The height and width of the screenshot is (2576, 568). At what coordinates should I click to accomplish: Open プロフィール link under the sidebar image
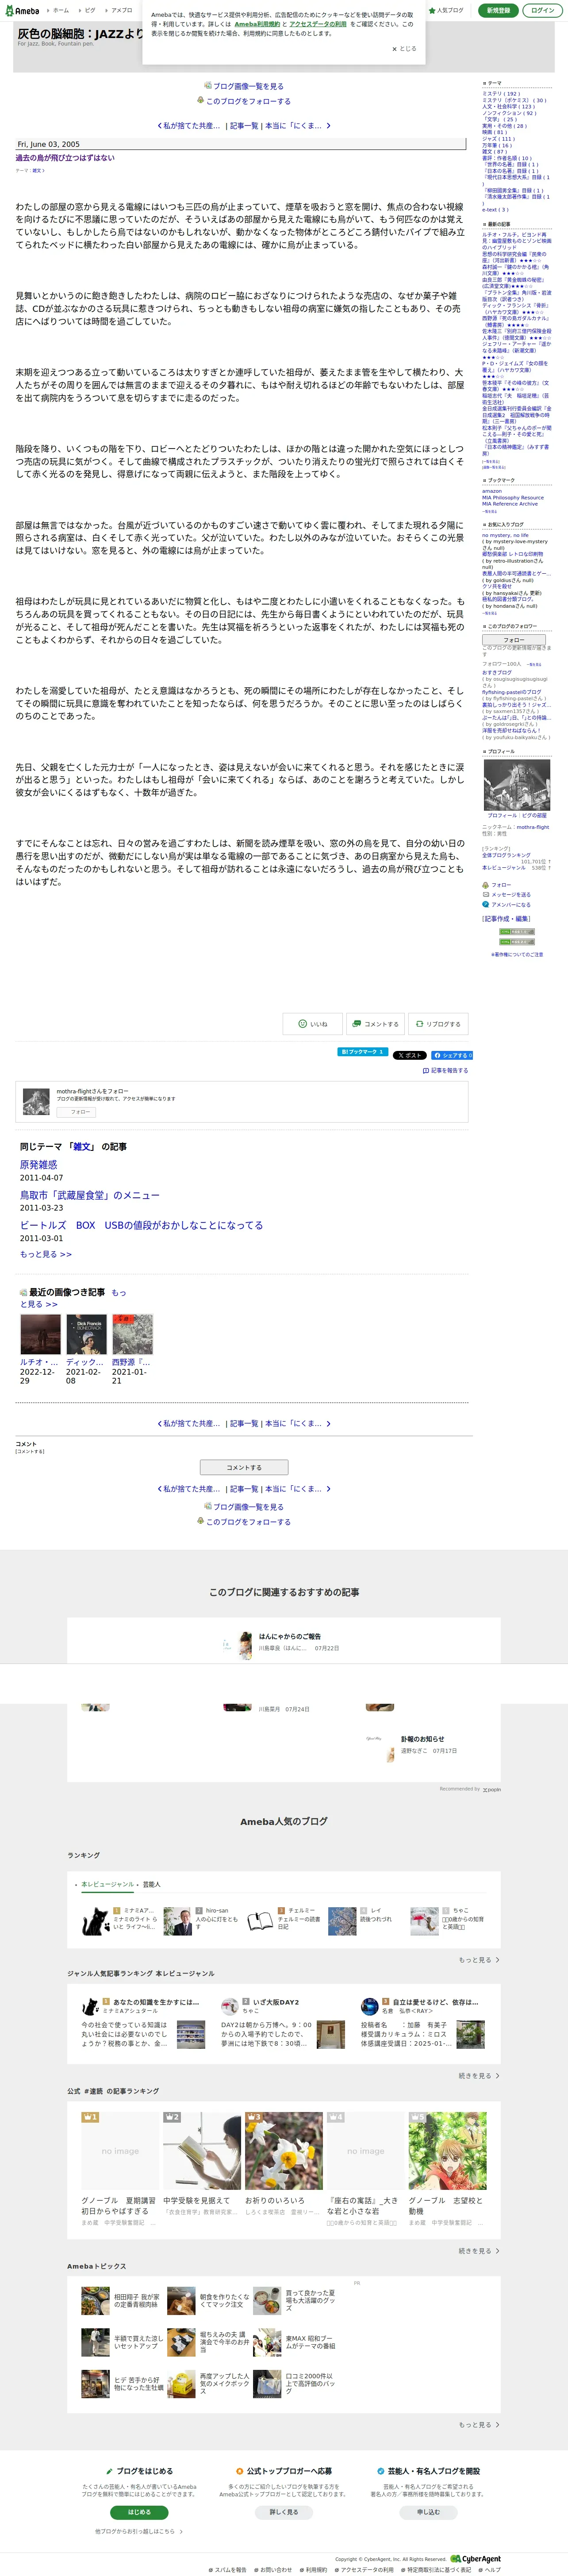coord(503,816)
